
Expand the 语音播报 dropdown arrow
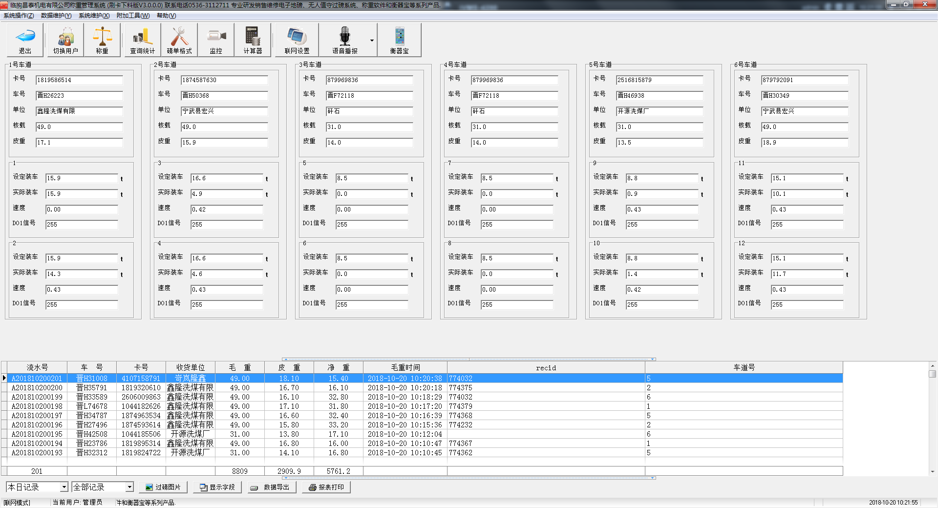click(372, 41)
